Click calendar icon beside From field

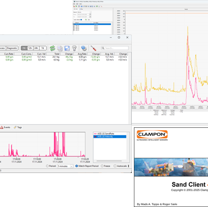point(90,15)
